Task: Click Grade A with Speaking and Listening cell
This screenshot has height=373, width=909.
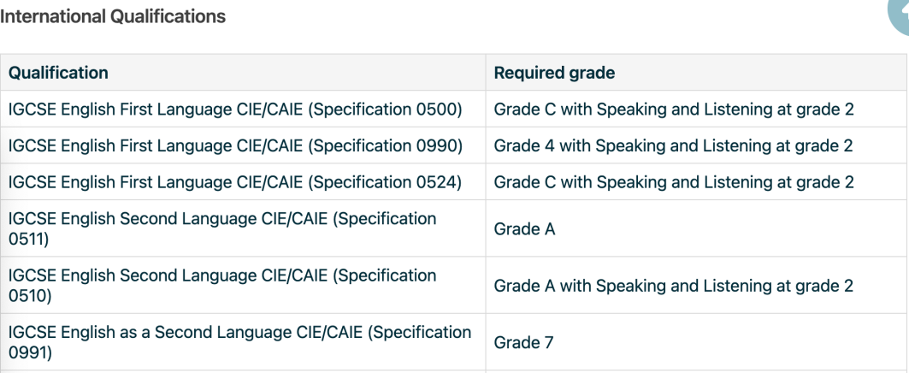Action: [x=696, y=286]
